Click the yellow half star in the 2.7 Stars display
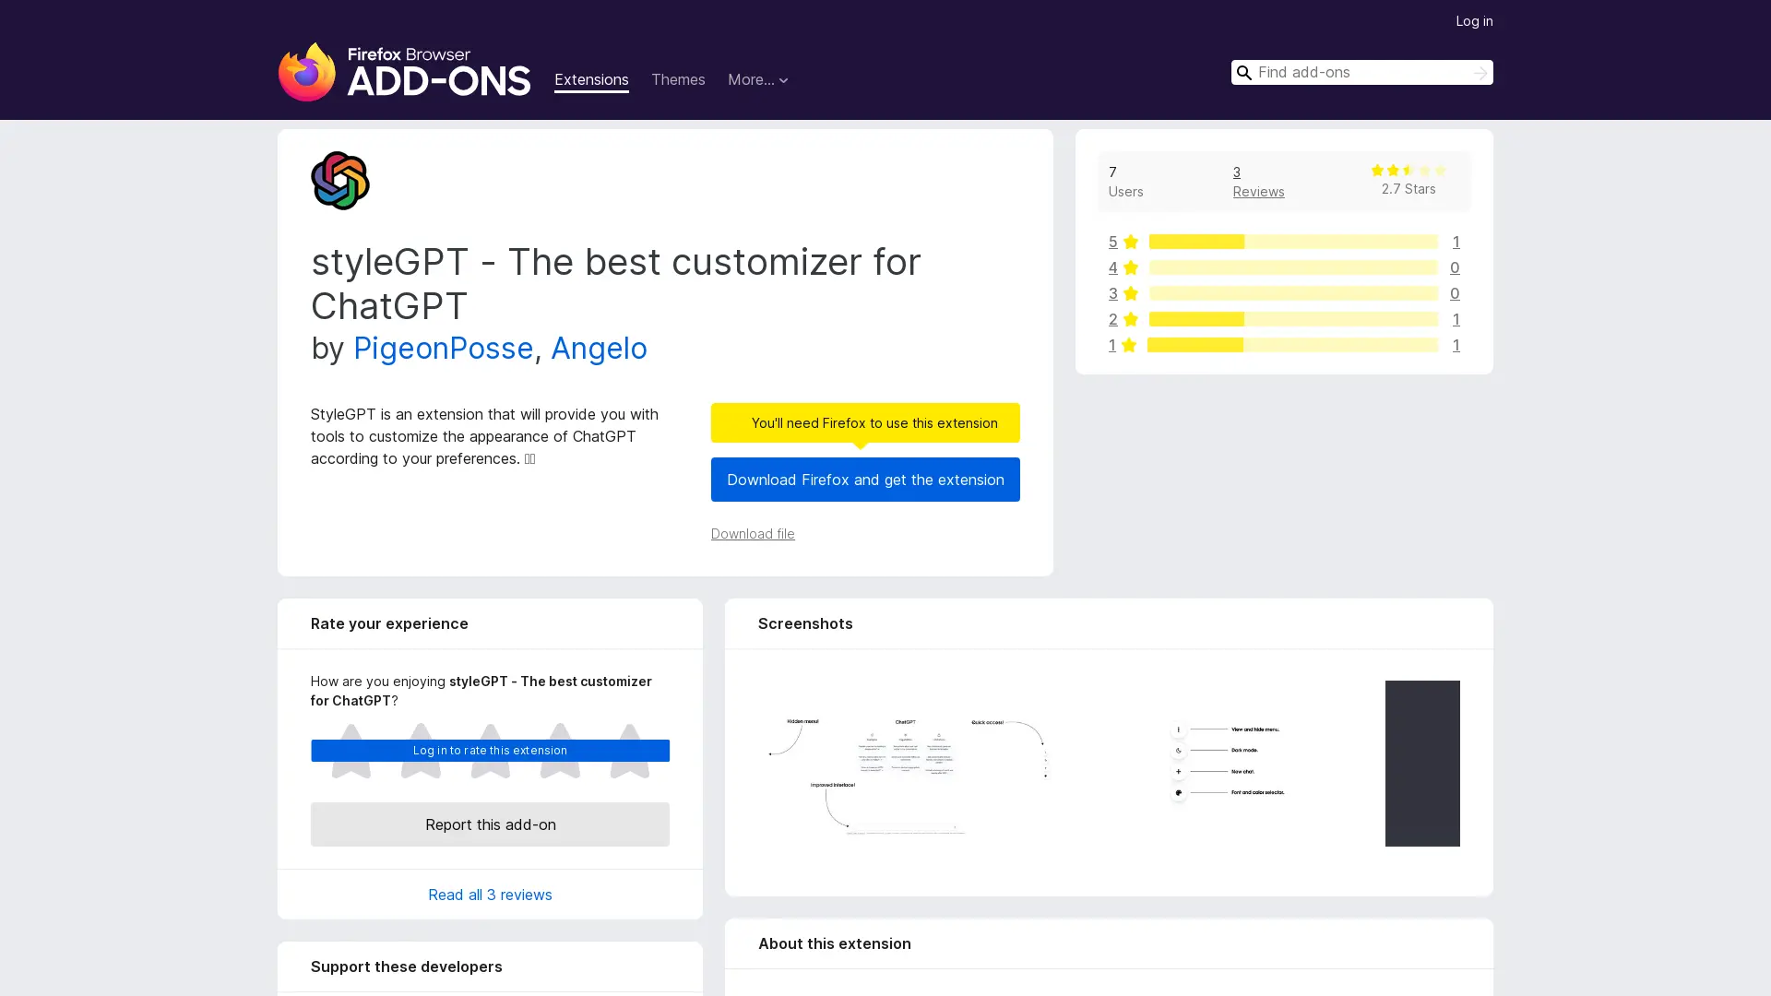1771x996 pixels. click(1407, 171)
